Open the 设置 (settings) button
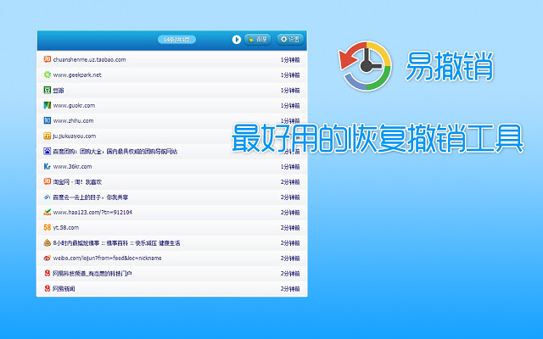 [x=290, y=39]
